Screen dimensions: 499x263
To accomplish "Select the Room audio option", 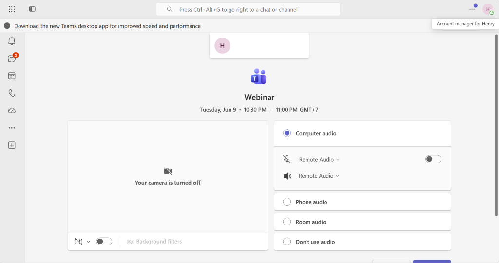I will point(363,222).
